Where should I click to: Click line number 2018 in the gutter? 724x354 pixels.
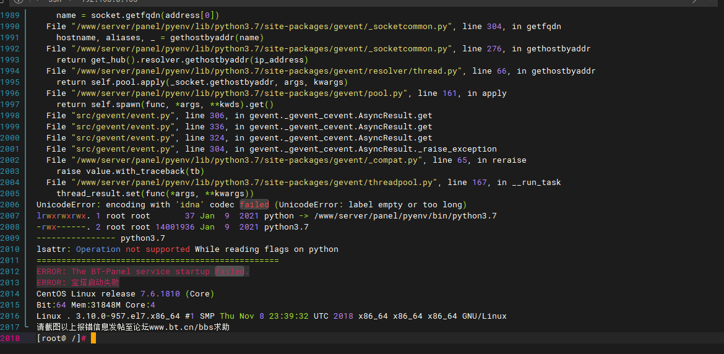(x=10, y=339)
